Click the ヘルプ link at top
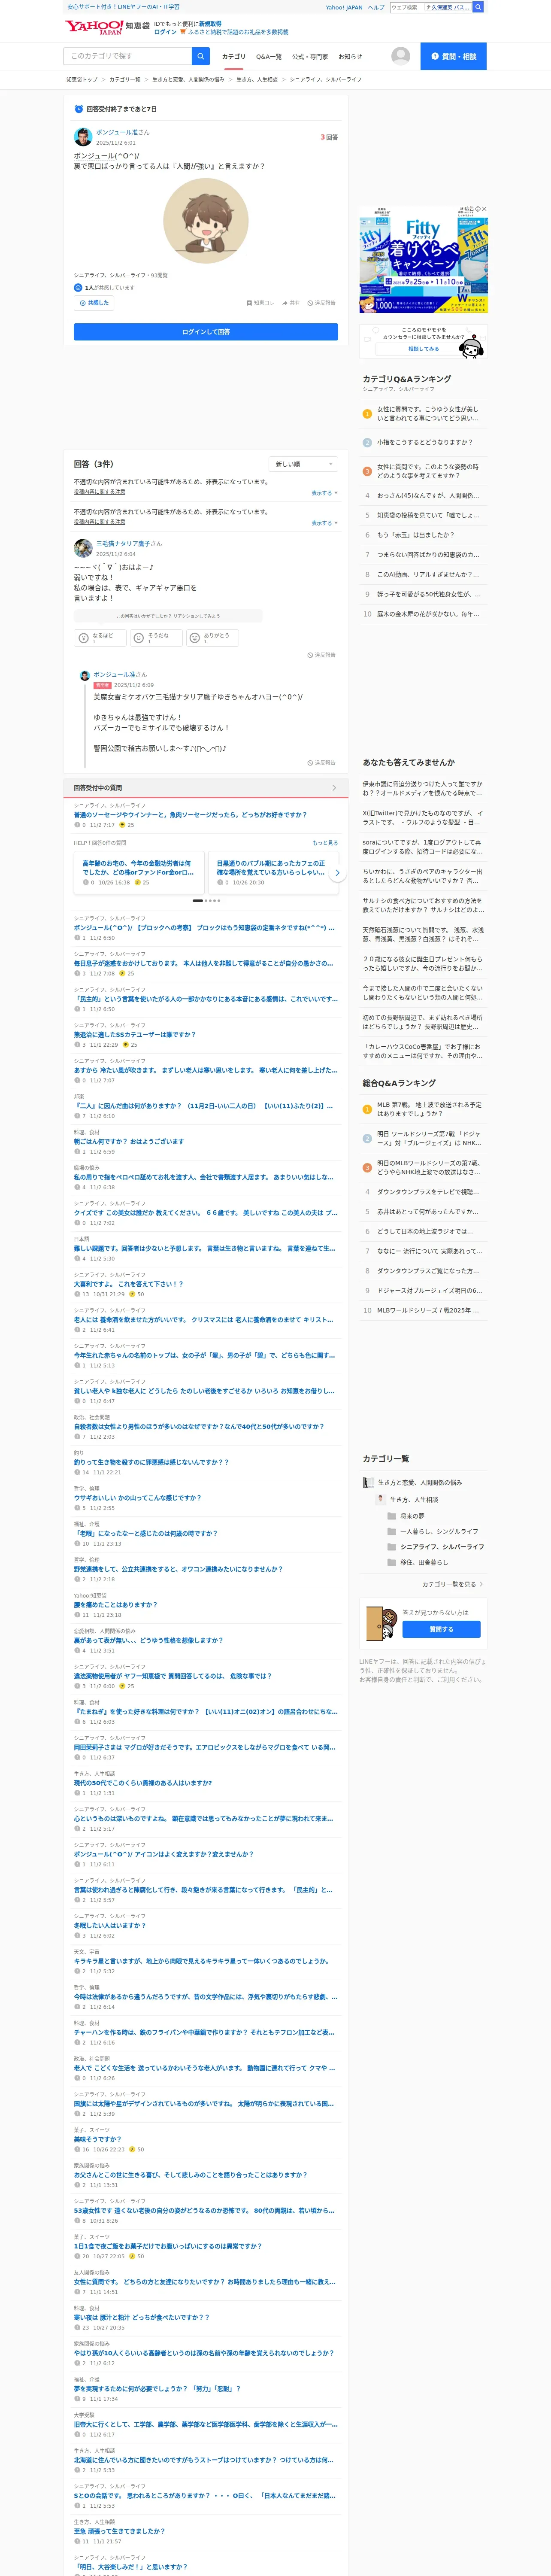Viewport: 551px width, 2576px height. 375,7
